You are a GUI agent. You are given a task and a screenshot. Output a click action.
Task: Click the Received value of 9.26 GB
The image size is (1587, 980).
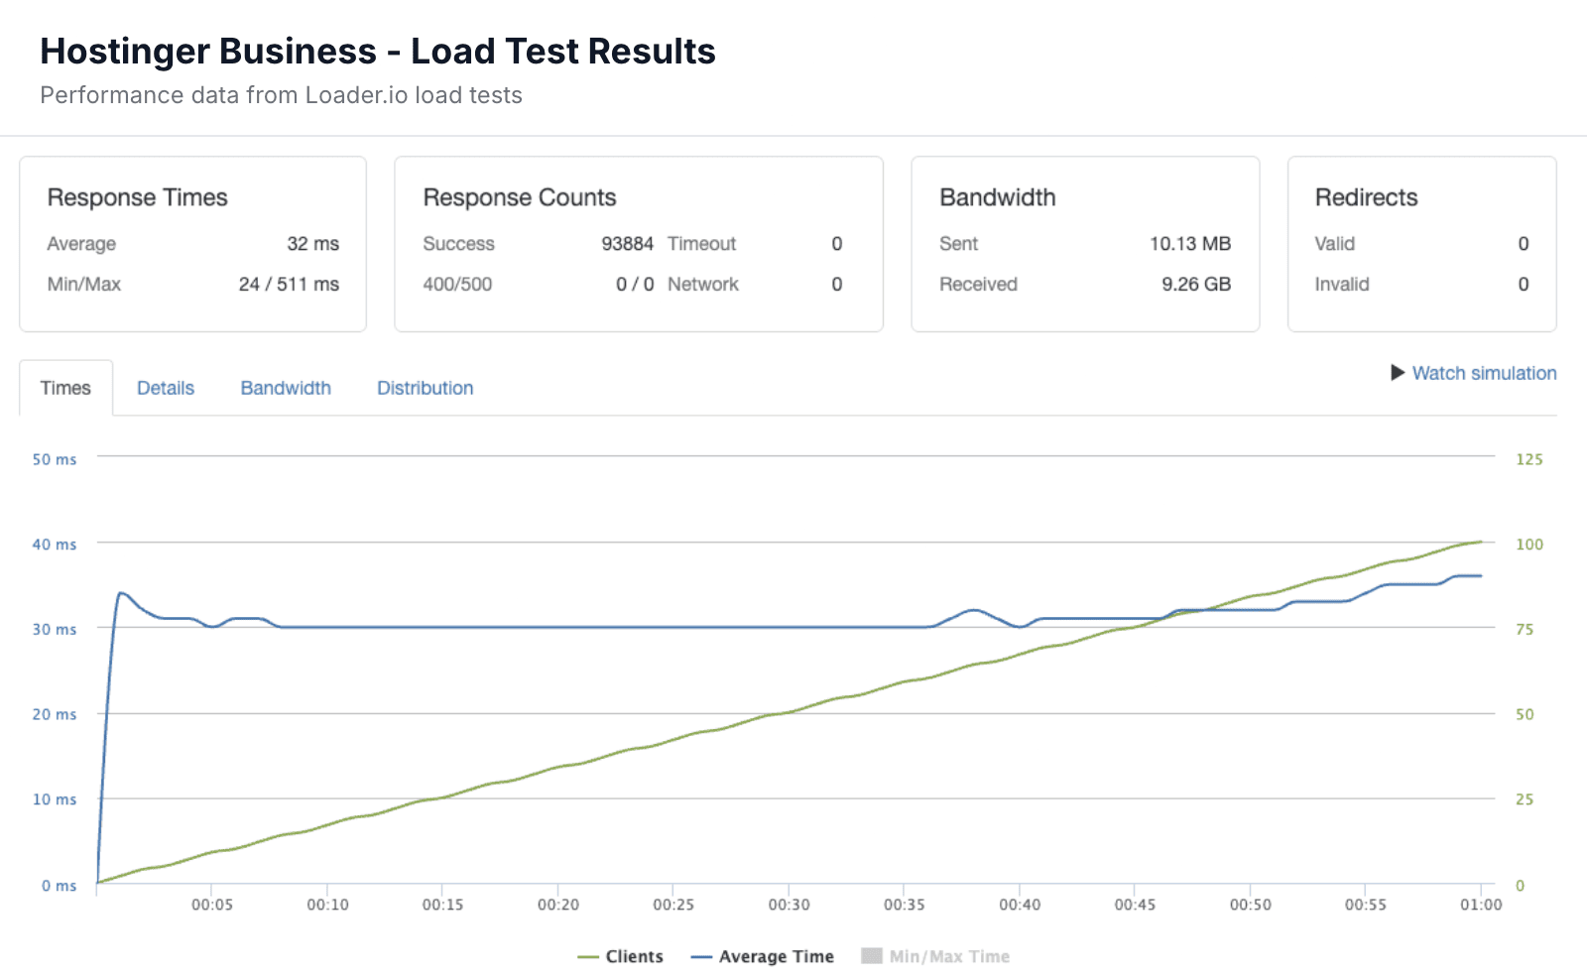point(1197,284)
